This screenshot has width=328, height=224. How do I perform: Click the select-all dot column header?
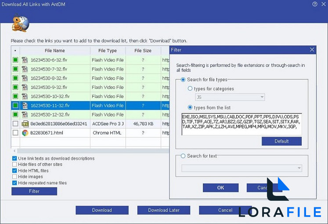click(x=15, y=51)
